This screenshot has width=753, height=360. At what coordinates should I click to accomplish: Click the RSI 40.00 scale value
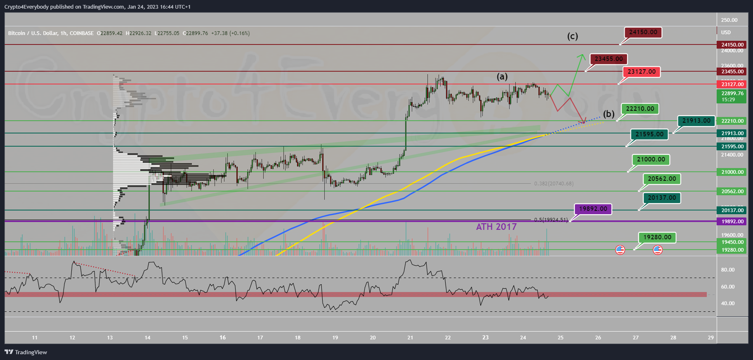728,304
